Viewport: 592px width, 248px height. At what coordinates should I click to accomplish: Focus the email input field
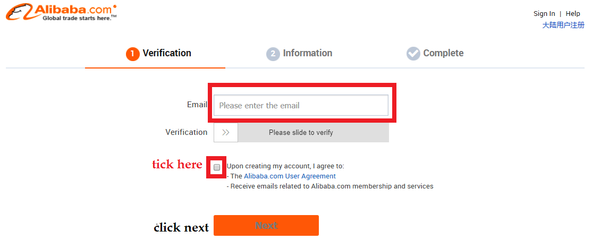(x=301, y=105)
